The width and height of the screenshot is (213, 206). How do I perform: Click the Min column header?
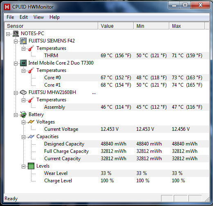coord(151,26)
